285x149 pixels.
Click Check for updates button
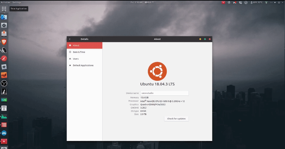(176, 118)
